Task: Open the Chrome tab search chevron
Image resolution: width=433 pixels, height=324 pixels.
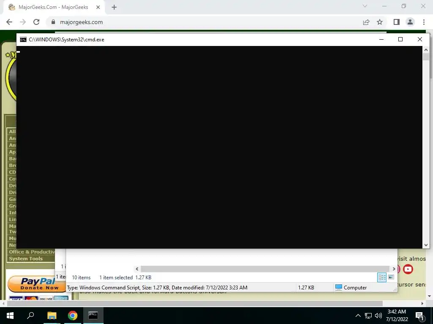Action: (365, 6)
